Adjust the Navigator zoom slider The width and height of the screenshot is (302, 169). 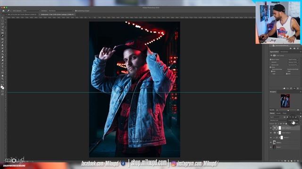(x=288, y=110)
